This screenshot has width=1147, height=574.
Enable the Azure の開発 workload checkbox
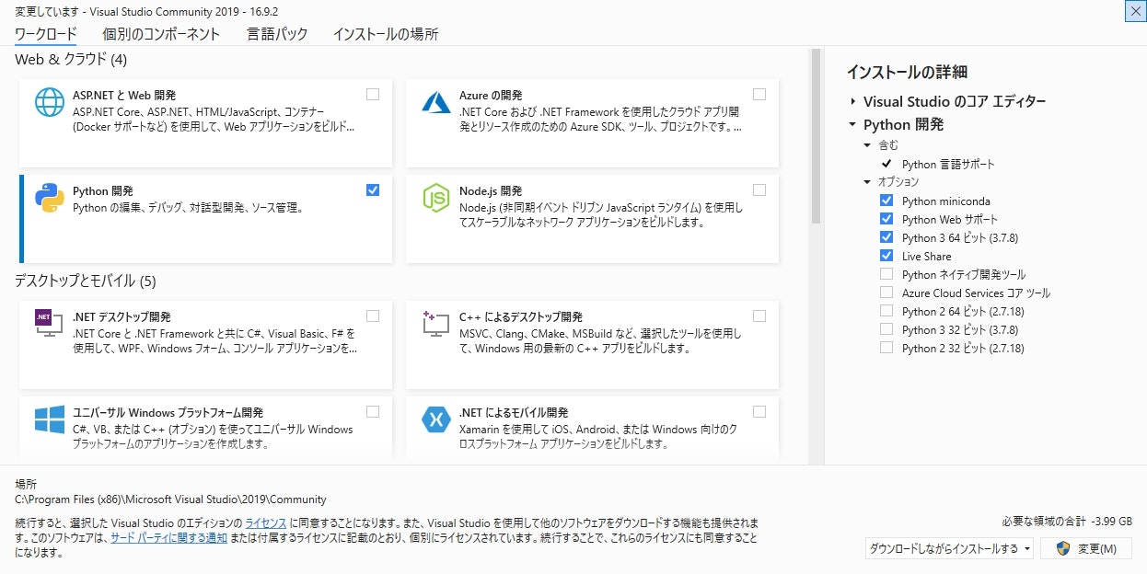coord(759,94)
